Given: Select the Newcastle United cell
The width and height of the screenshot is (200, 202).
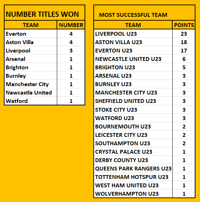Looking at the screenshot, I should 31,92.
